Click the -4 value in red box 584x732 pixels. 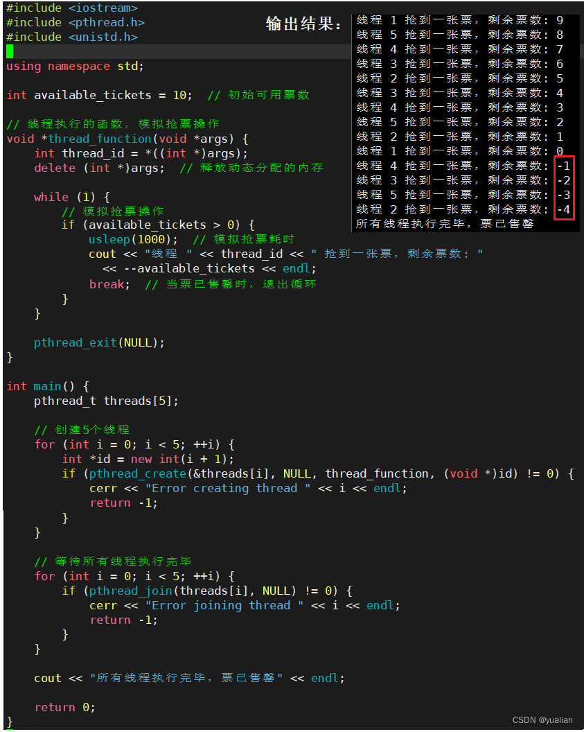click(563, 209)
